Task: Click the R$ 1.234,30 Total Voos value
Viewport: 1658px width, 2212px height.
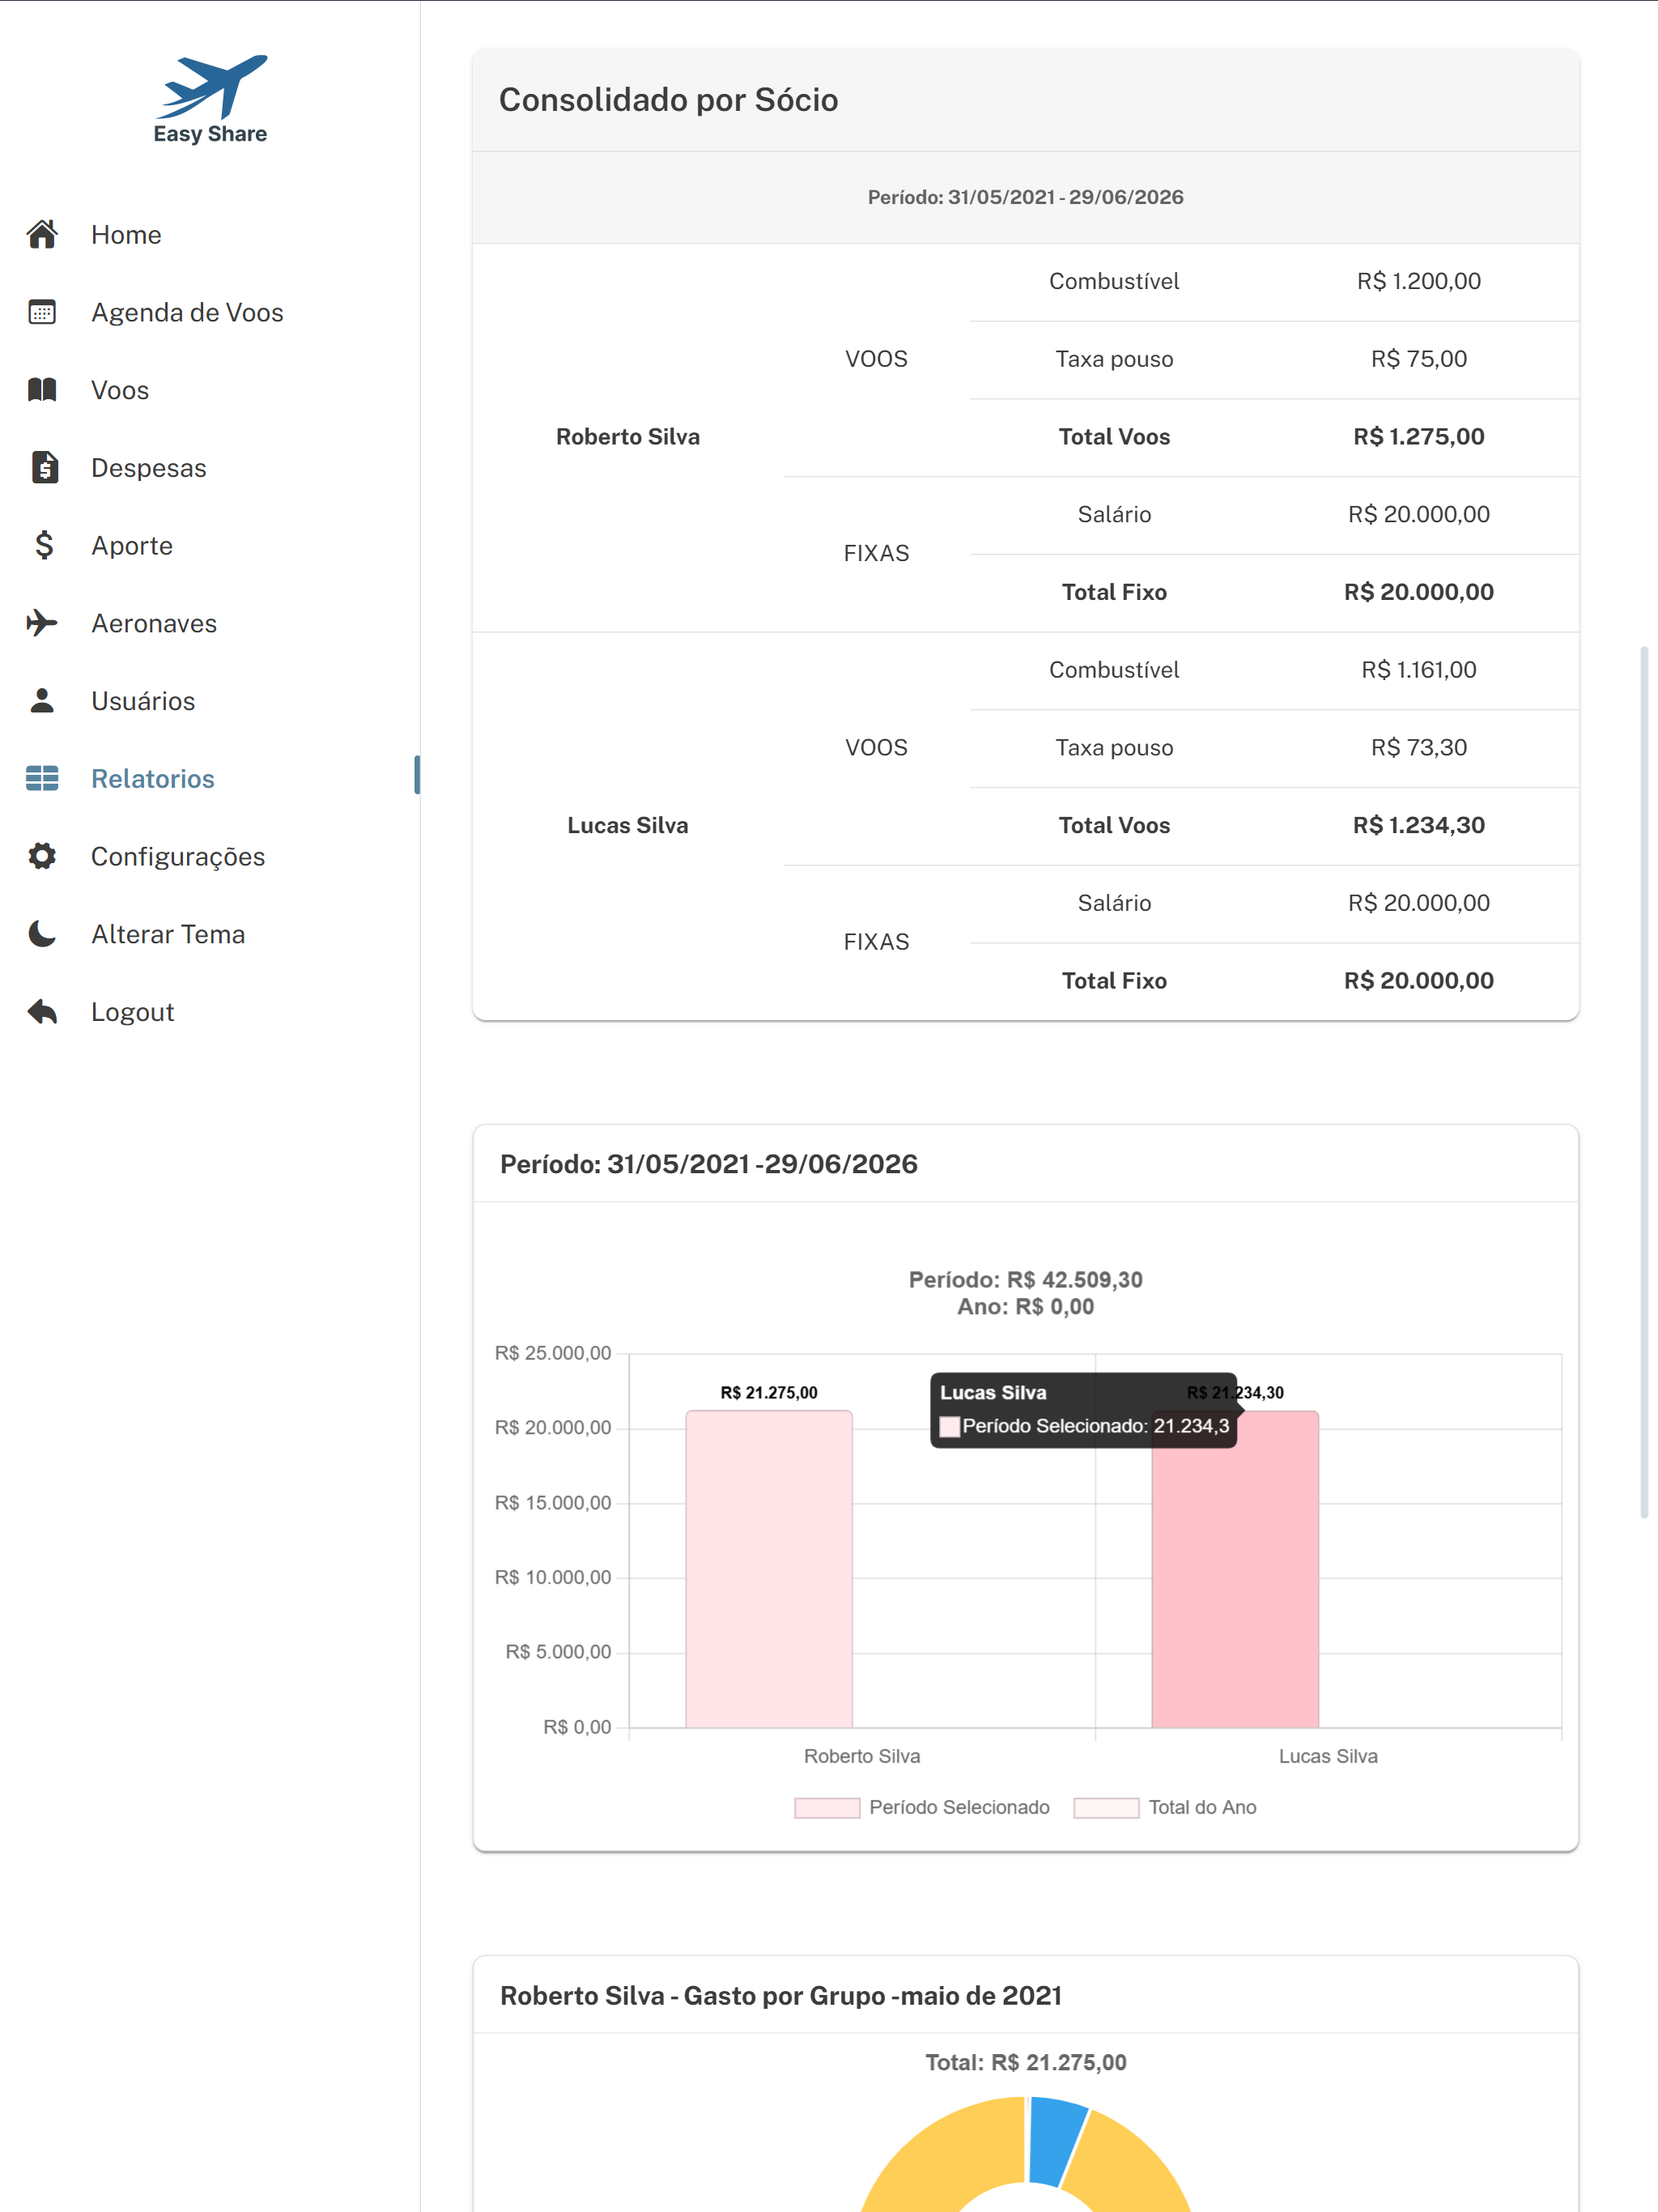Action: point(1418,825)
